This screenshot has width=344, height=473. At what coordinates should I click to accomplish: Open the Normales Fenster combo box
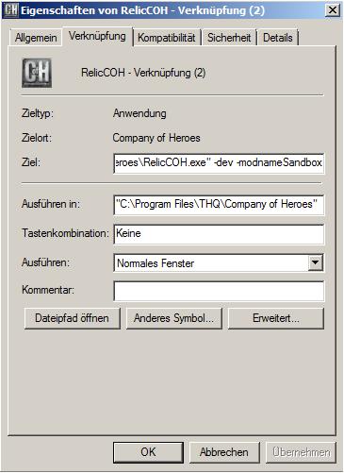[219, 262]
